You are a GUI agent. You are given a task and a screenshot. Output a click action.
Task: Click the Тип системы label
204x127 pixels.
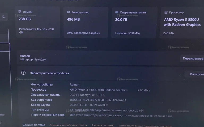tap(40, 110)
